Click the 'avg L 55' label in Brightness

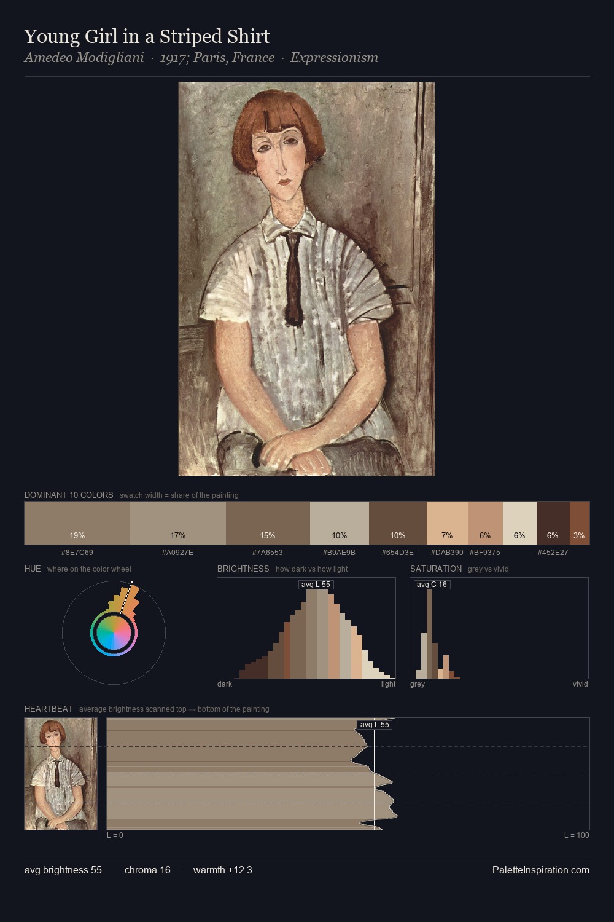point(316,585)
